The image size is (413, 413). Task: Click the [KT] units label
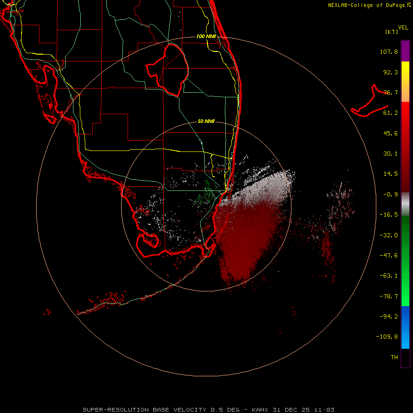click(392, 32)
